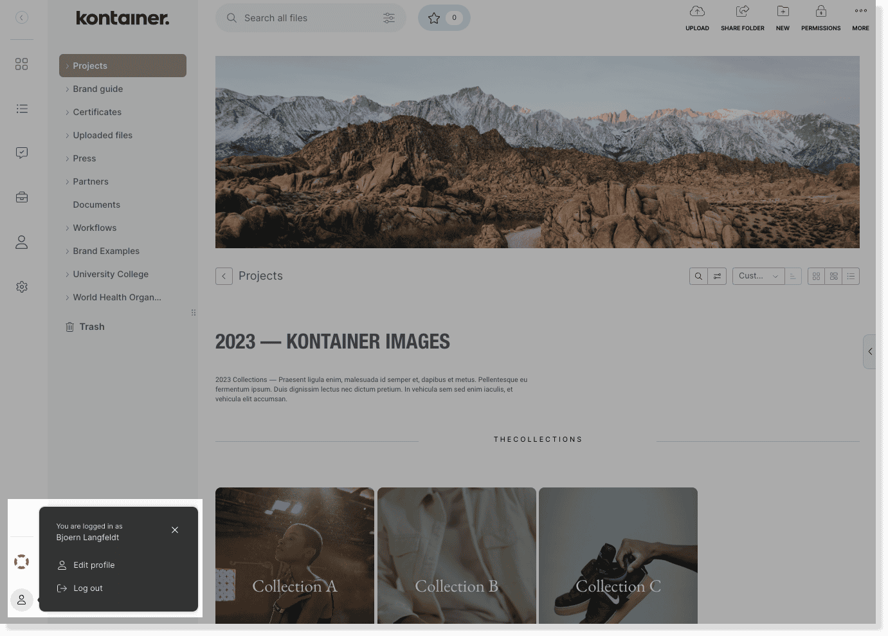
Task: Click the Upload cloud icon
Action: (697, 12)
